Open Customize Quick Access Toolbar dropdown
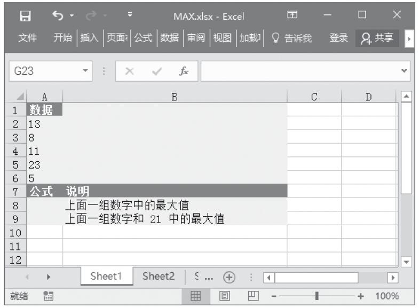 coord(130,16)
